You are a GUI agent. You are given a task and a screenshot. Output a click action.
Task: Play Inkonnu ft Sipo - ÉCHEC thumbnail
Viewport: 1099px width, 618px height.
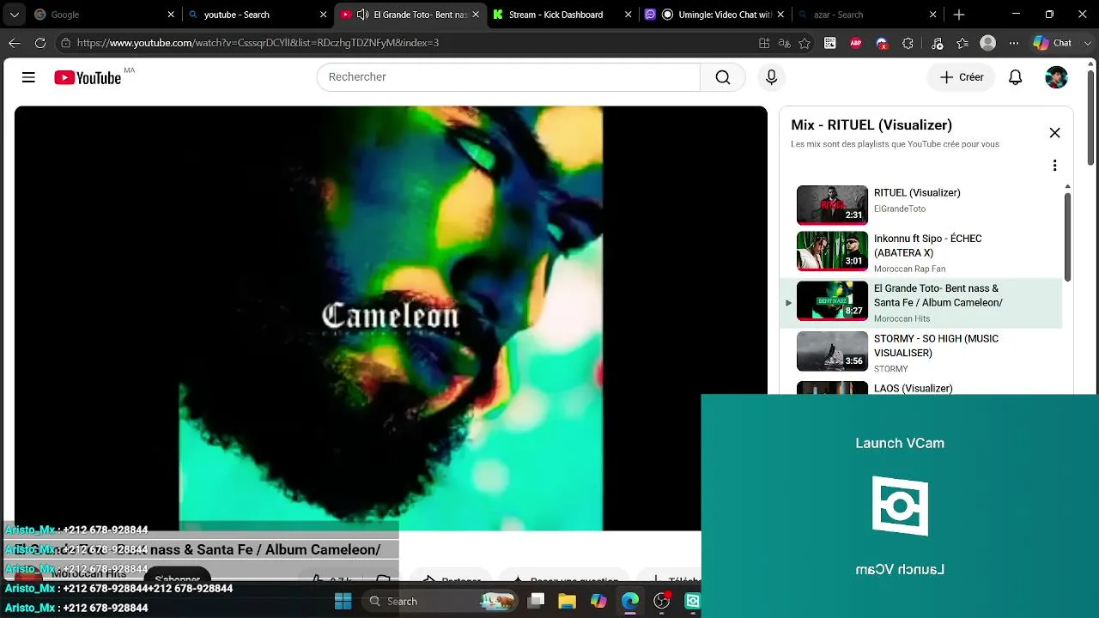tap(832, 251)
